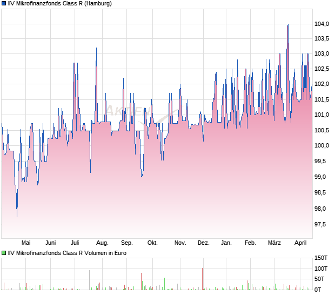This screenshot has height=295, width=335.
Task: Click the chart title IIV Mikrofinanzfonds Class R (Hamburg)
Action: 59,4
